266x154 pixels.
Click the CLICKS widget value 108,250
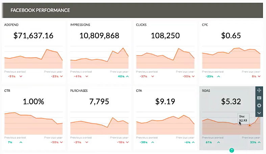point(165,35)
